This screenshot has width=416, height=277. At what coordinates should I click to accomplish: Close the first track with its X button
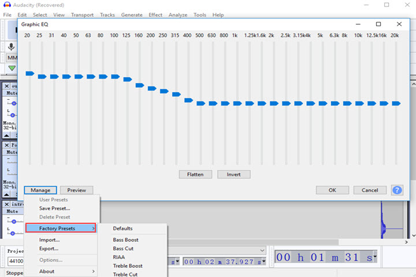pos(6,86)
